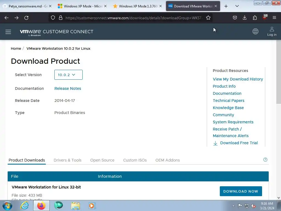This screenshot has height=211, width=281.
Task: Click the network tray icon
Action: click(247, 206)
